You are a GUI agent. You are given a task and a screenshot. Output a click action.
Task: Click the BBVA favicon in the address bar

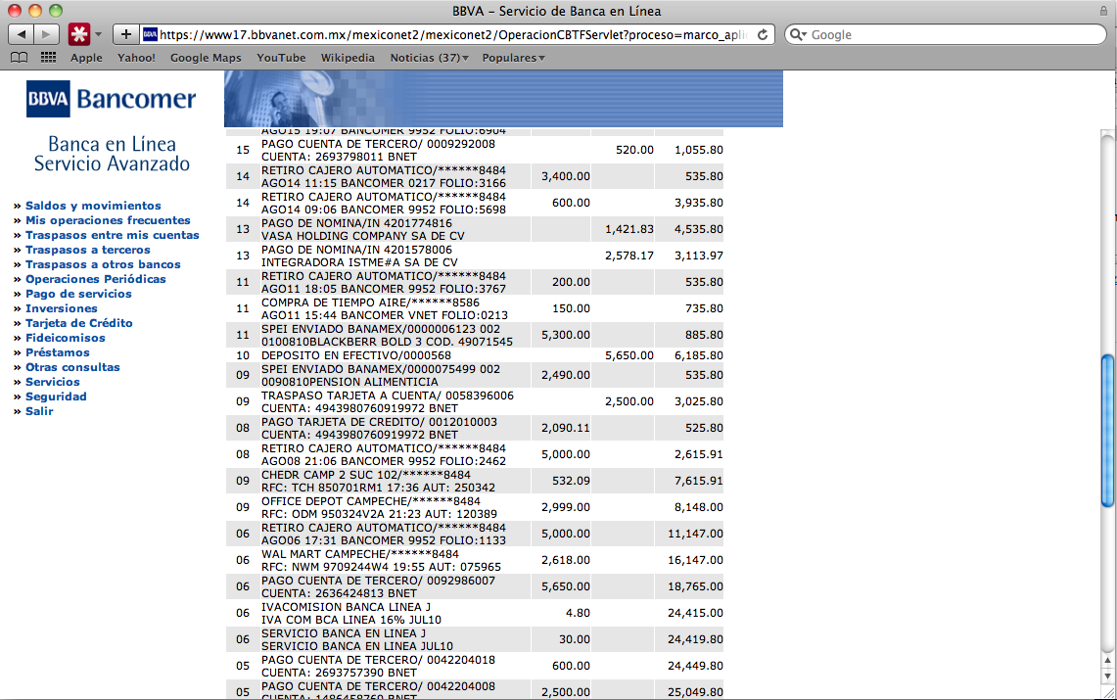pyautogui.click(x=150, y=34)
